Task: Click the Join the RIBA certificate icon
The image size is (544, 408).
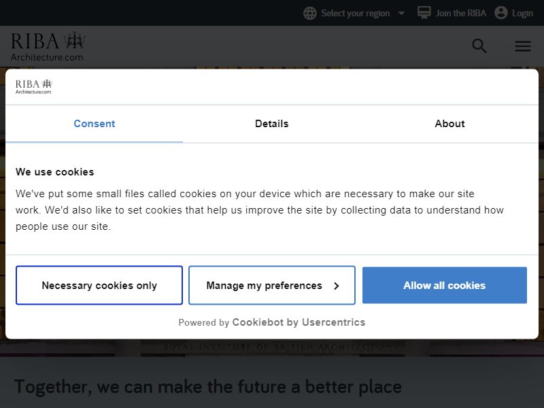Action: click(424, 13)
